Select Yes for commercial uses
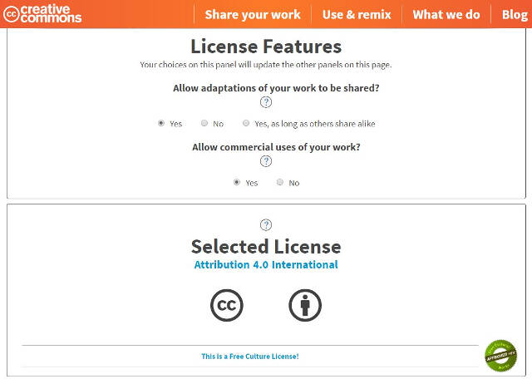Image resolution: width=532 pixels, height=379 pixels. (237, 182)
